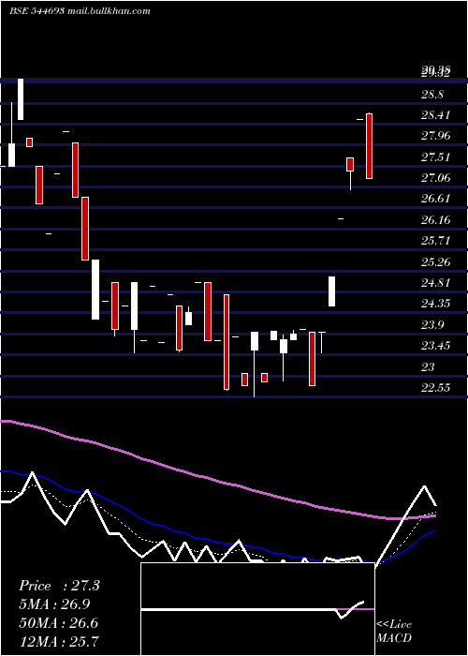Viewport: 468px width, 656px height.
Task: Click the 26.16 price level label
Action: pyautogui.click(x=435, y=219)
